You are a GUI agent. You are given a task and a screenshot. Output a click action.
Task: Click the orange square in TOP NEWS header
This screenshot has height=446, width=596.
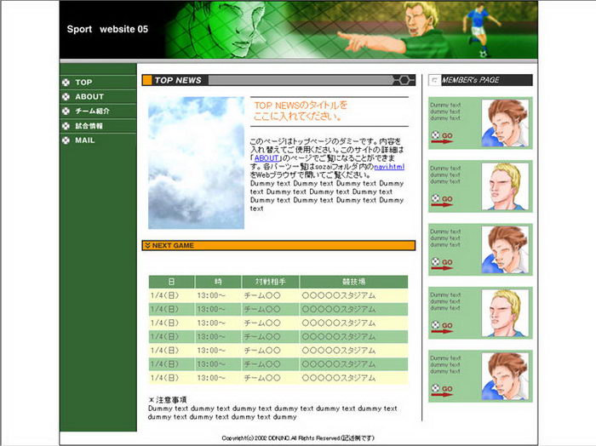tap(147, 80)
